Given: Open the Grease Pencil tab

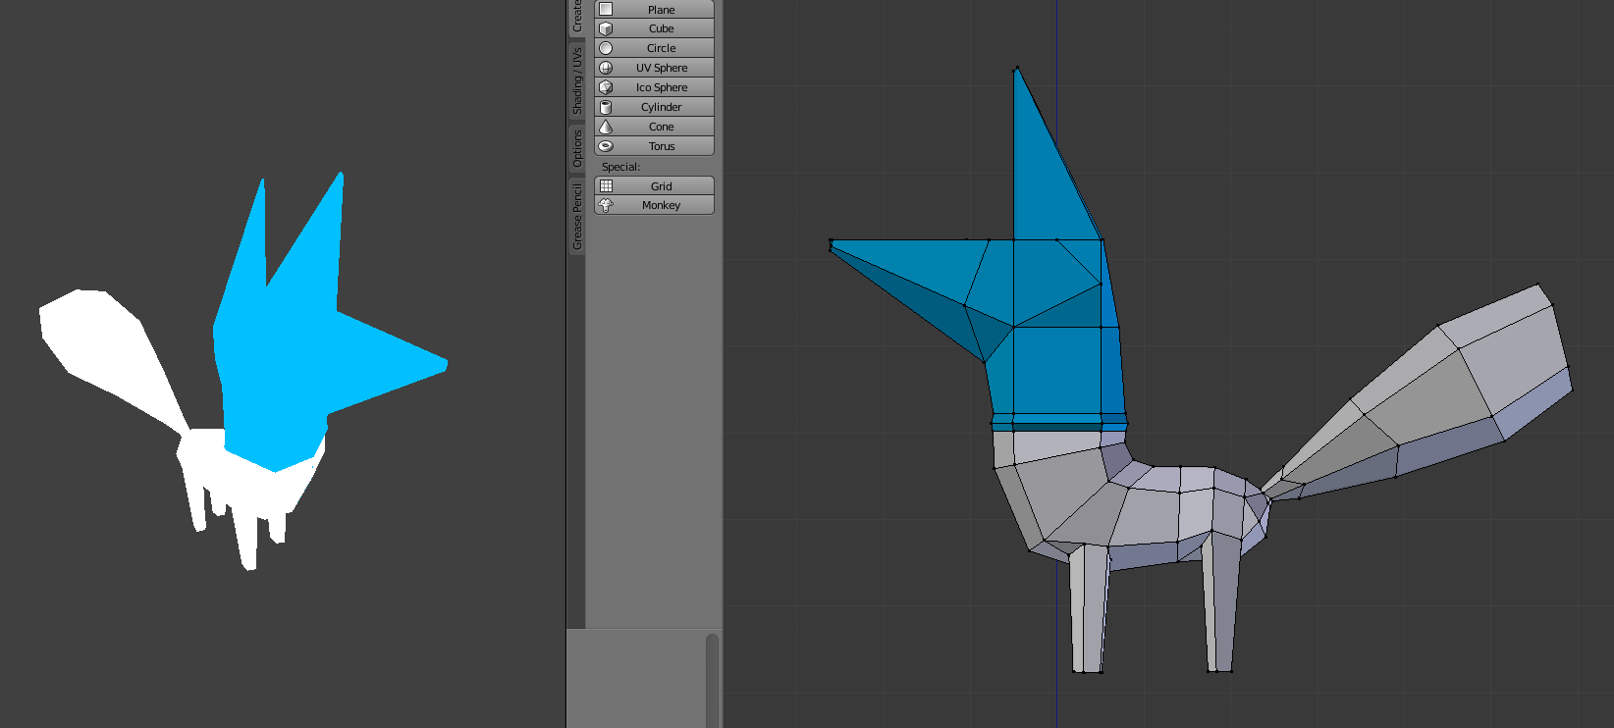Looking at the screenshot, I should (x=576, y=216).
